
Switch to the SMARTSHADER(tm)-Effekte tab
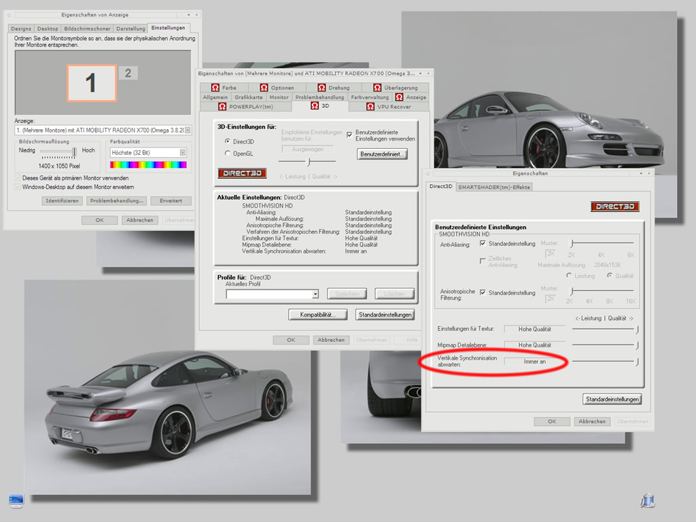pyautogui.click(x=494, y=187)
